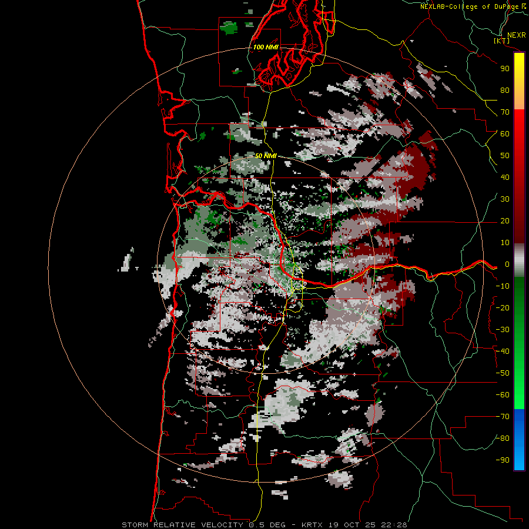Click the "NEXR" label at top right
Screen dimensions: 529x529
point(516,35)
